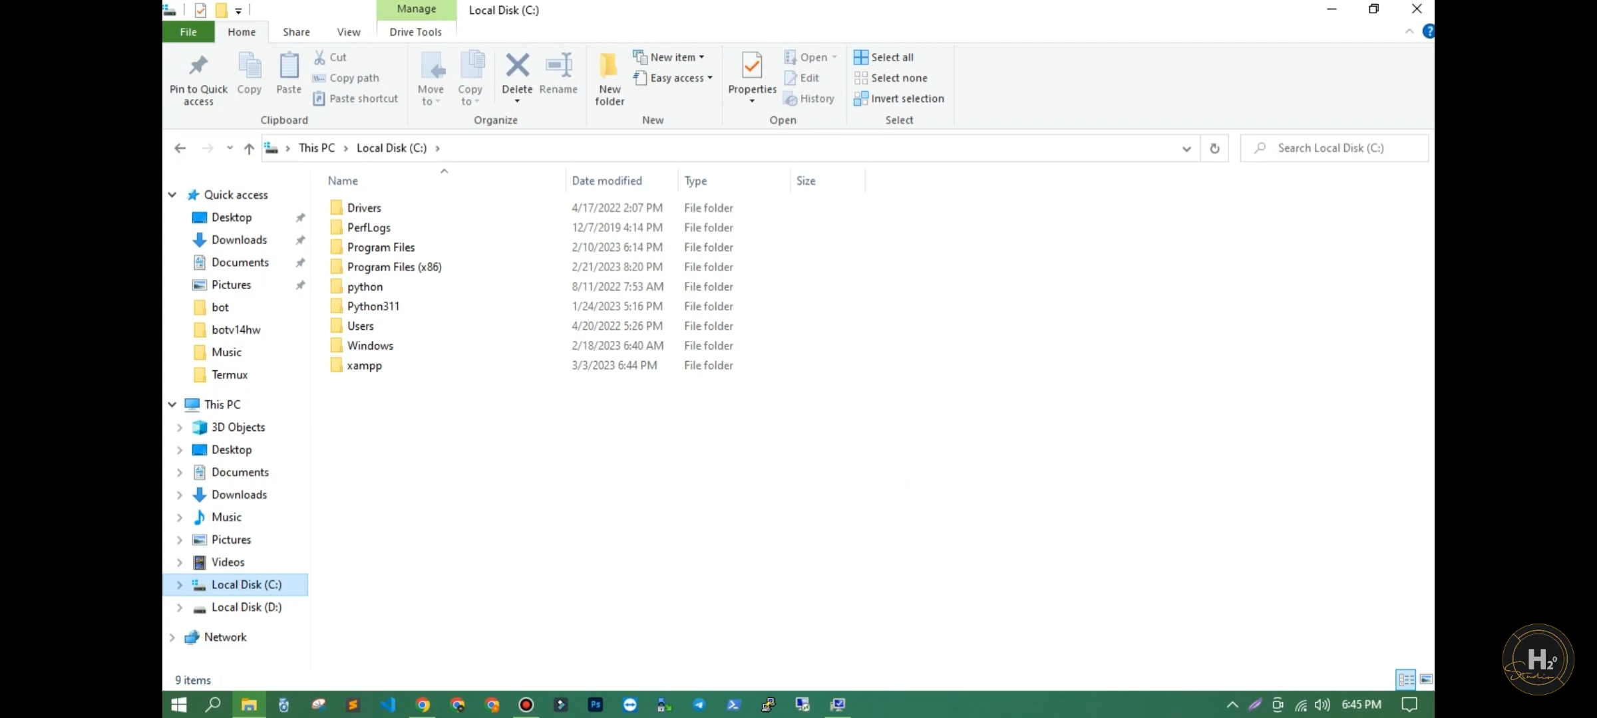Click the volume speaker tray icon
The height and width of the screenshot is (718, 1597).
click(1322, 705)
